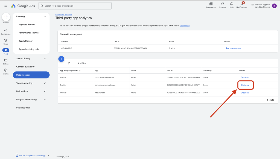The height and width of the screenshot is (159, 280).
Task: Click the Google Ads logo
Action: 23,6
